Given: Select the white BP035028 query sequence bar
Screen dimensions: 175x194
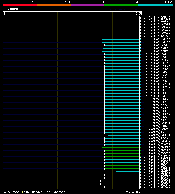Looking at the screenshot, I should click(x=72, y=11).
